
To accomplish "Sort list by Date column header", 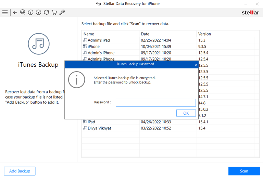I will (x=168, y=34).
